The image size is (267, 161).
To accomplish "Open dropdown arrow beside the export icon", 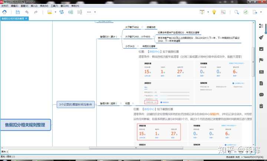I will pos(260,12).
